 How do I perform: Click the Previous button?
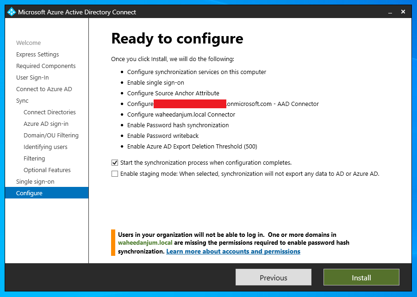click(274, 277)
